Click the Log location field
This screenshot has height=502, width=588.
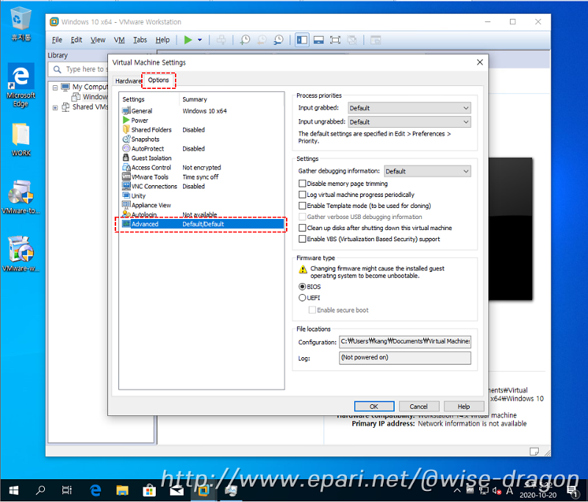(405, 358)
